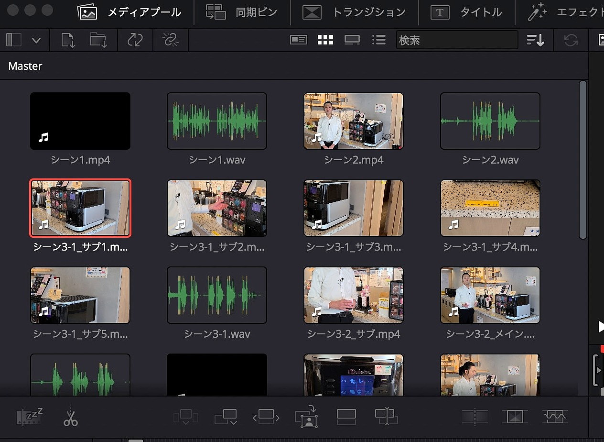Screen dimensions: 604x442
Task: Toggle thumbnail view in the media pool
Action: 325,40
